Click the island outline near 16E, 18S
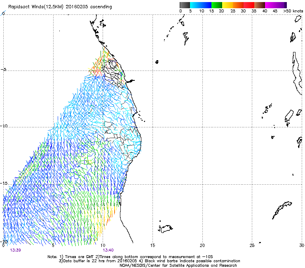This screenshot has width=305, height=268. pos(166,229)
